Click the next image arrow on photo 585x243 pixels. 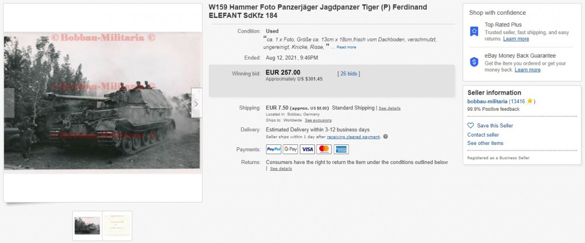196,103
